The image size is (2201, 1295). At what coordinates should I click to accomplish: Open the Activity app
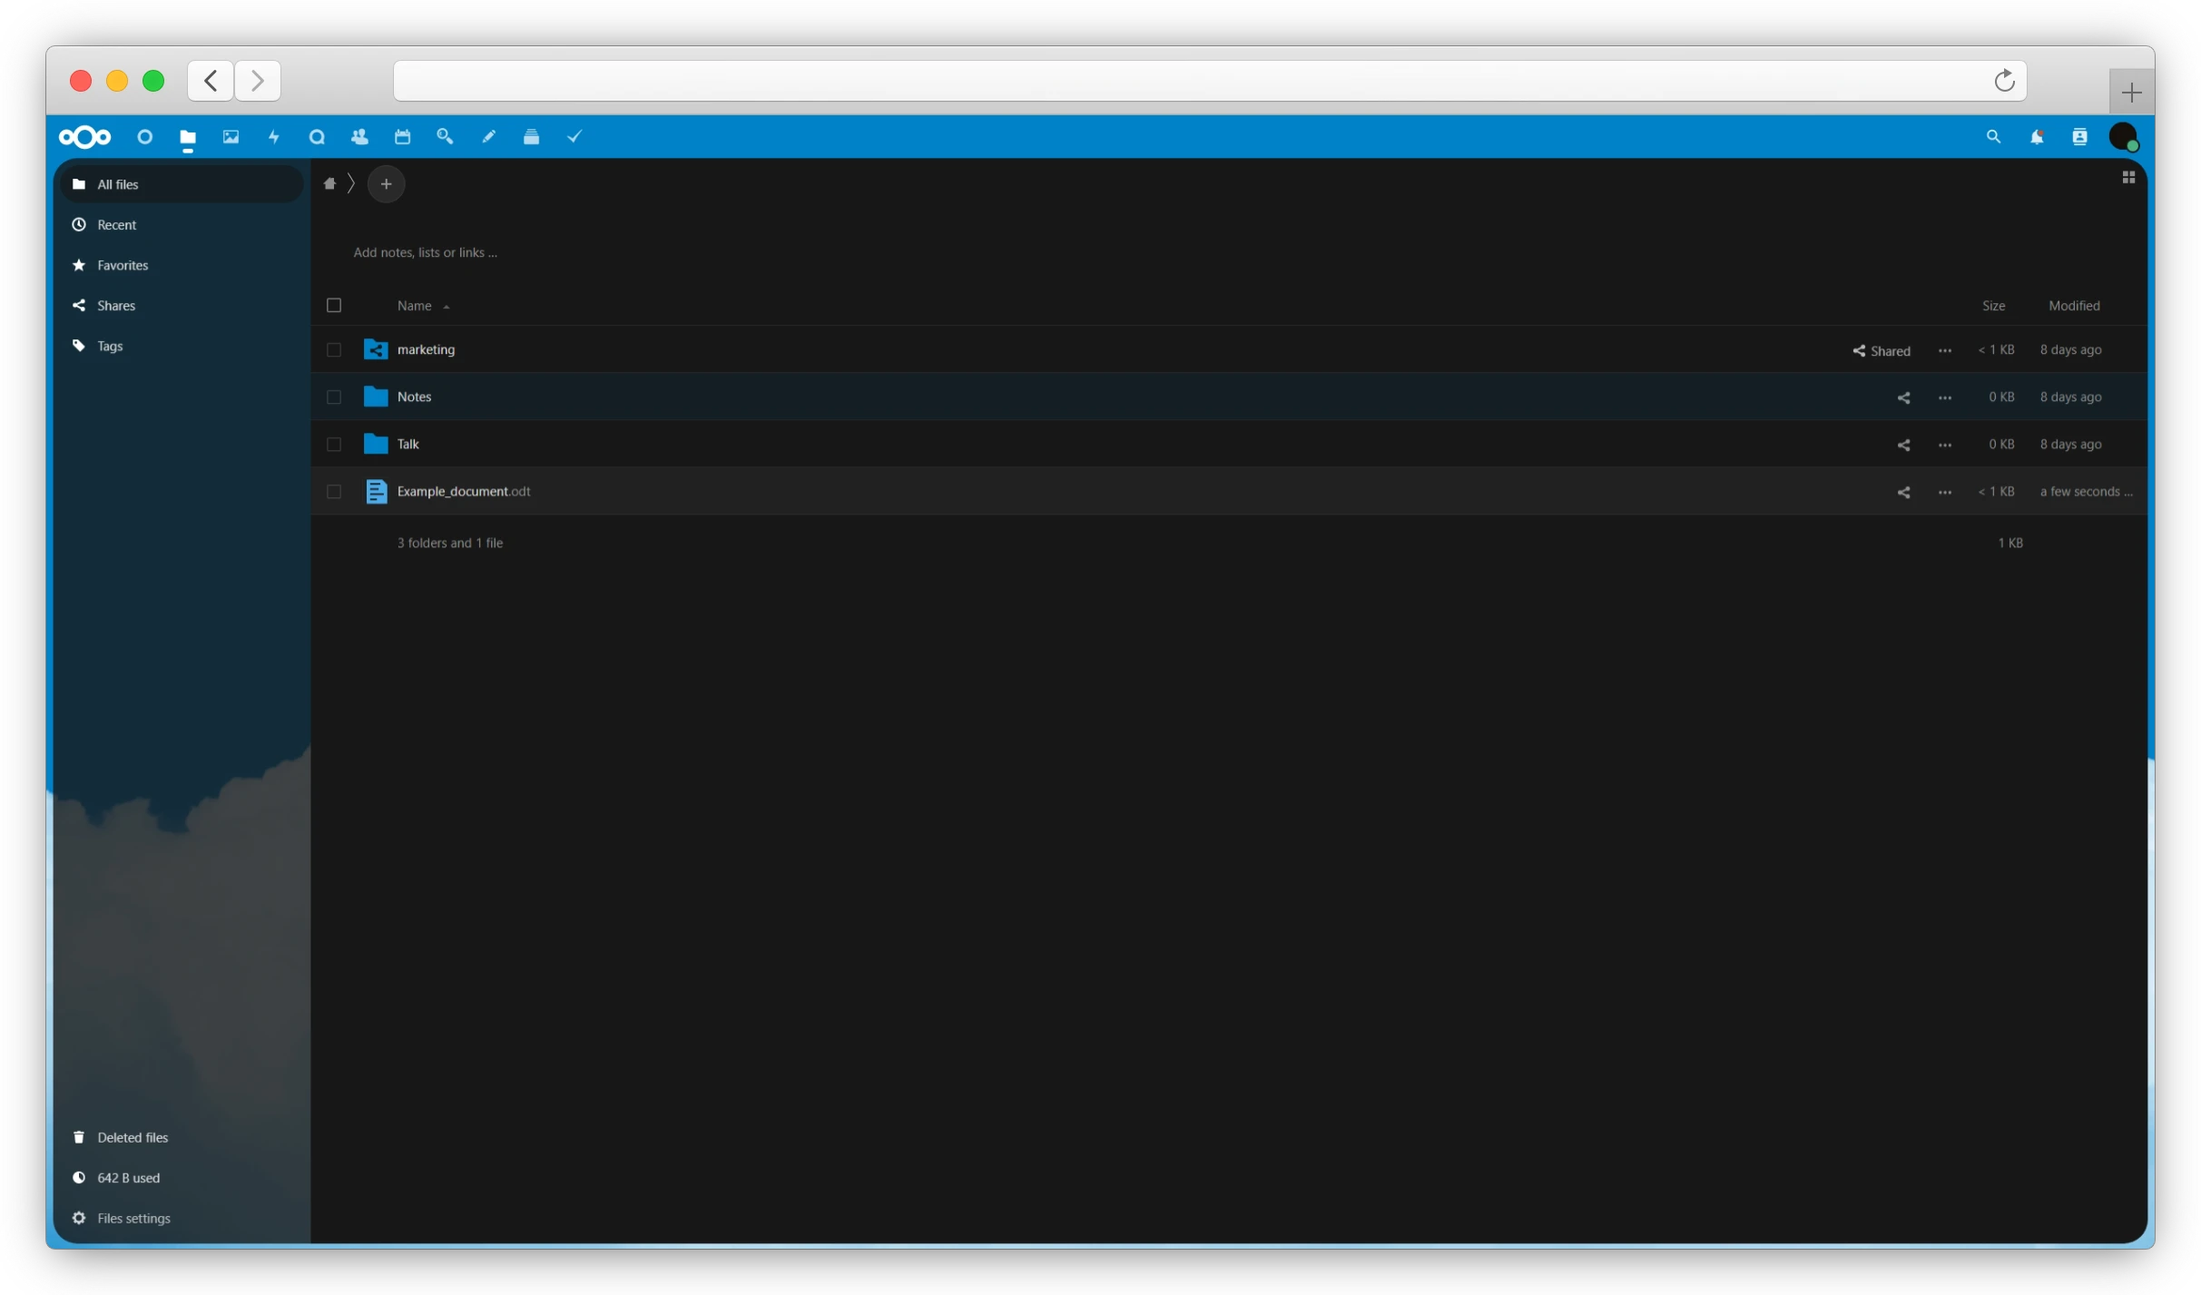274,136
